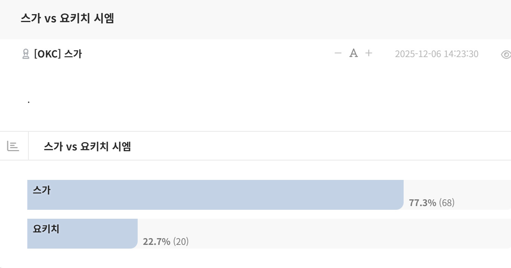
Task: Vote for the 스가 option label
Action: pos(42,190)
